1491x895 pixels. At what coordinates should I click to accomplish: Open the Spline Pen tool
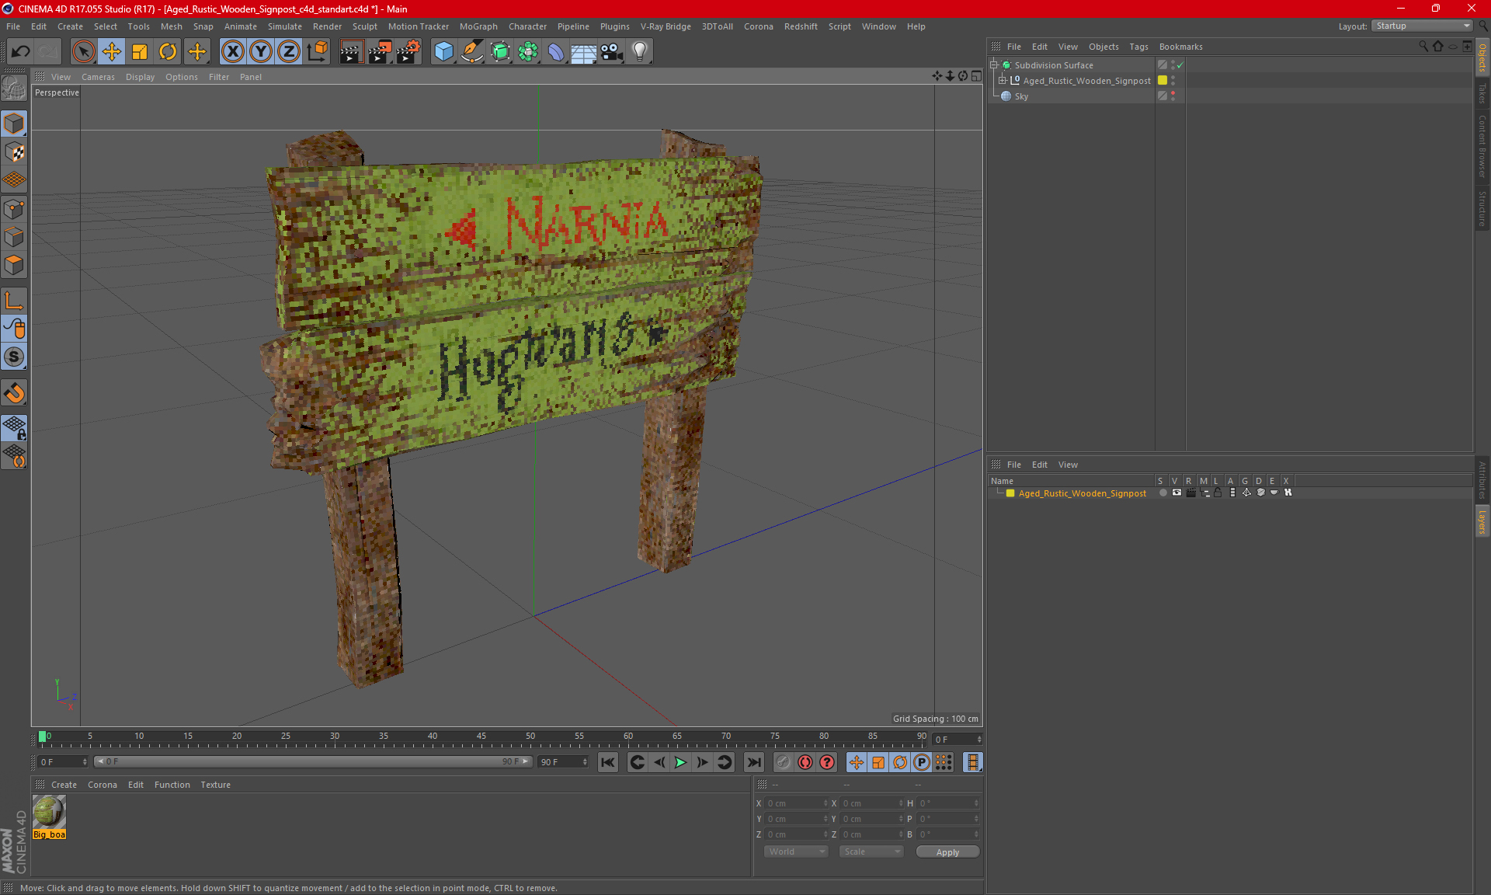[471, 51]
